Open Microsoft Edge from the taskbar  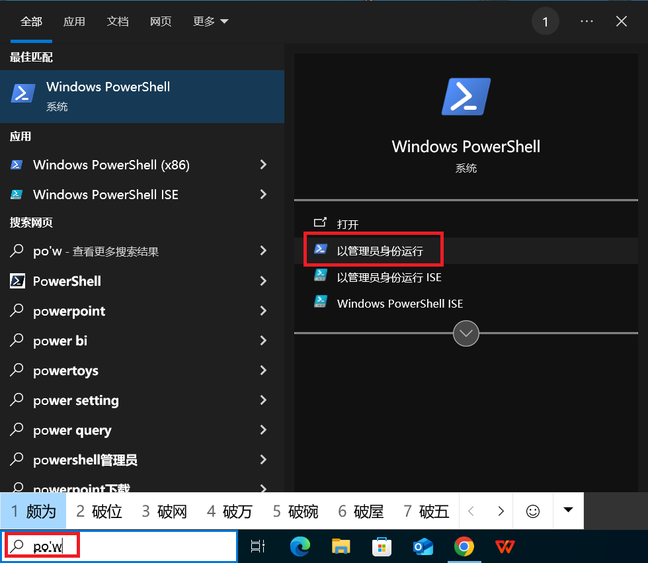pyautogui.click(x=300, y=546)
